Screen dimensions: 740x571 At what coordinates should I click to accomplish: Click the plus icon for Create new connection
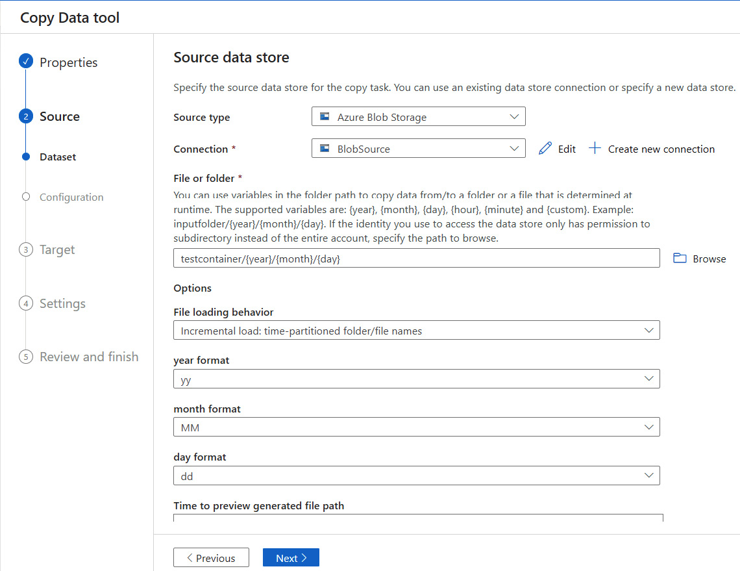pyautogui.click(x=595, y=149)
